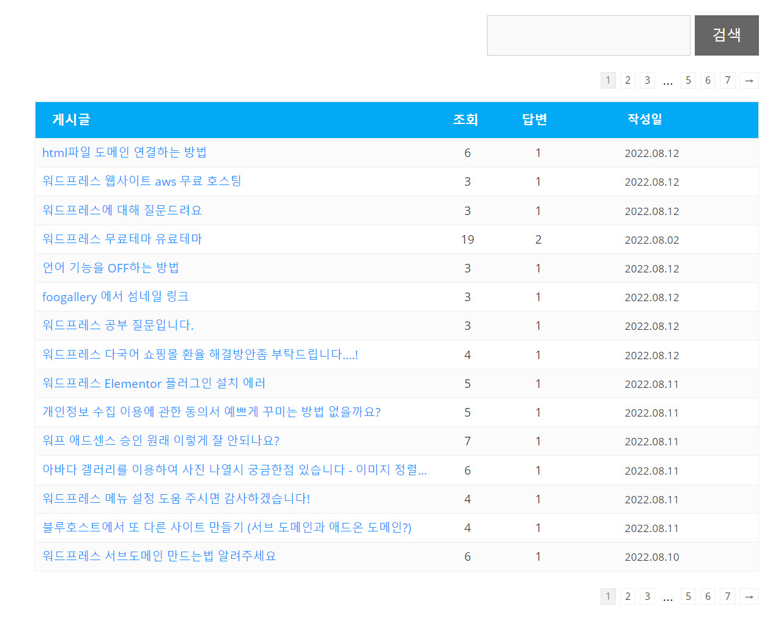Click the 검색 search button

[726, 35]
